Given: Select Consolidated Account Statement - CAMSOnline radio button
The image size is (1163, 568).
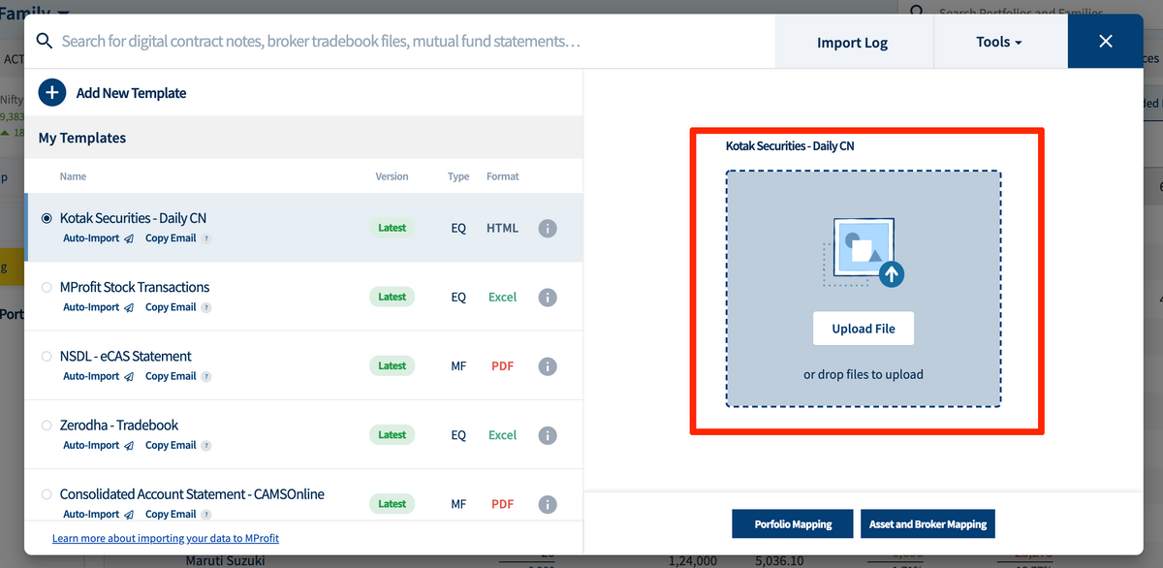Looking at the screenshot, I should tap(47, 493).
